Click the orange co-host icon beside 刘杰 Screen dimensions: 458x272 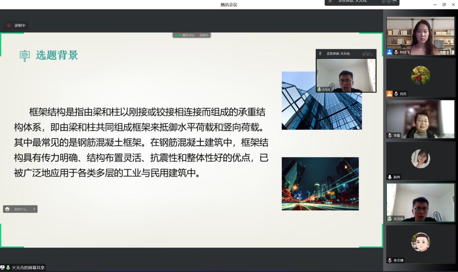point(390,94)
